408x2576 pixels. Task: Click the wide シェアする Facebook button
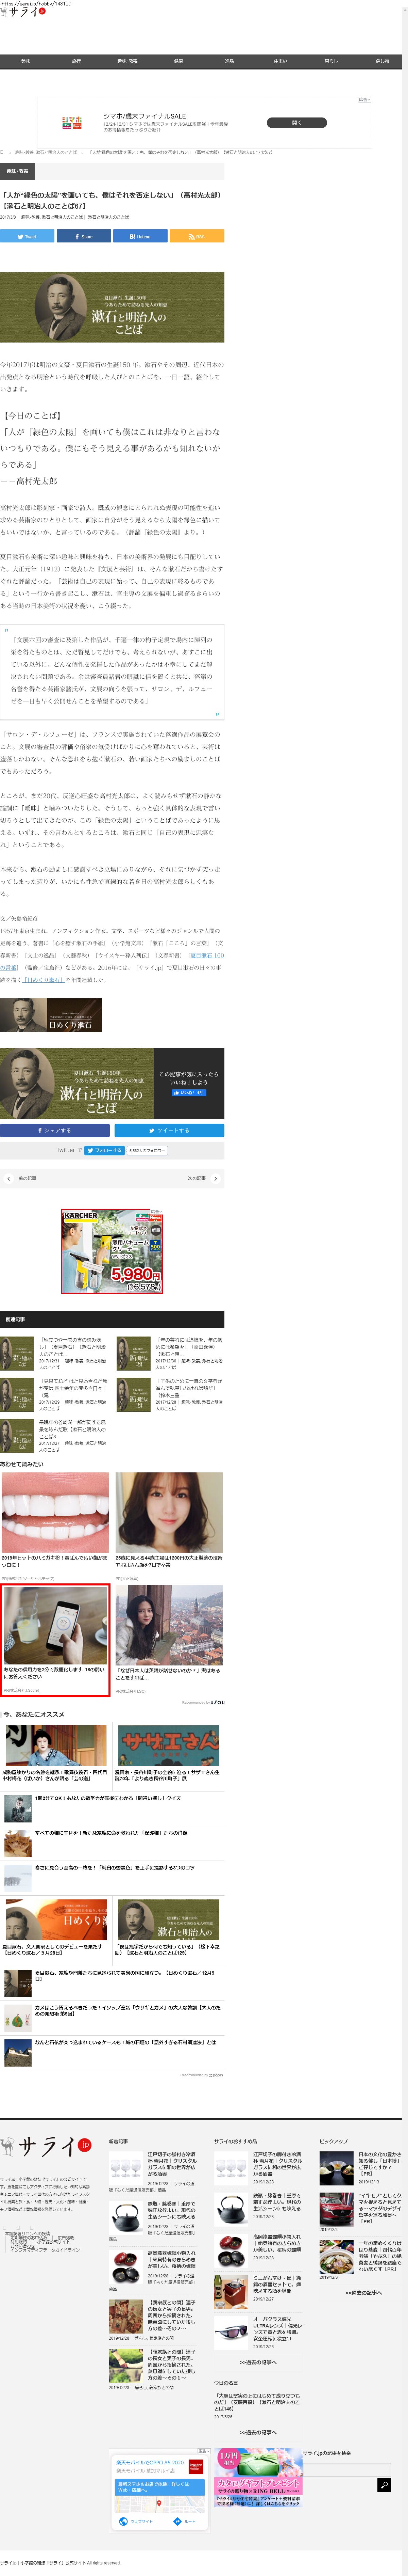click(55, 1130)
